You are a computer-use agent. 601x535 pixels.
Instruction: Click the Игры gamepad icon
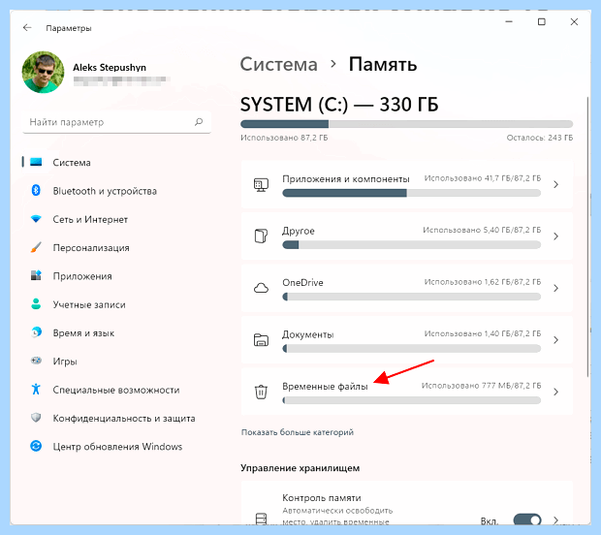click(36, 361)
